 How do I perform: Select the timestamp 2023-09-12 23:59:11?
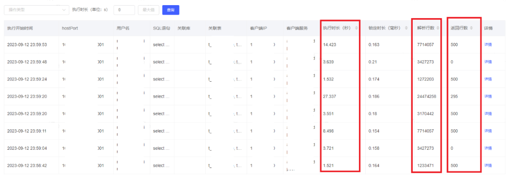click(27, 131)
